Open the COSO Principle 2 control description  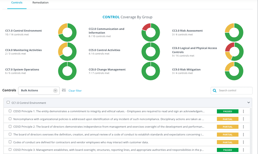coord(109,127)
